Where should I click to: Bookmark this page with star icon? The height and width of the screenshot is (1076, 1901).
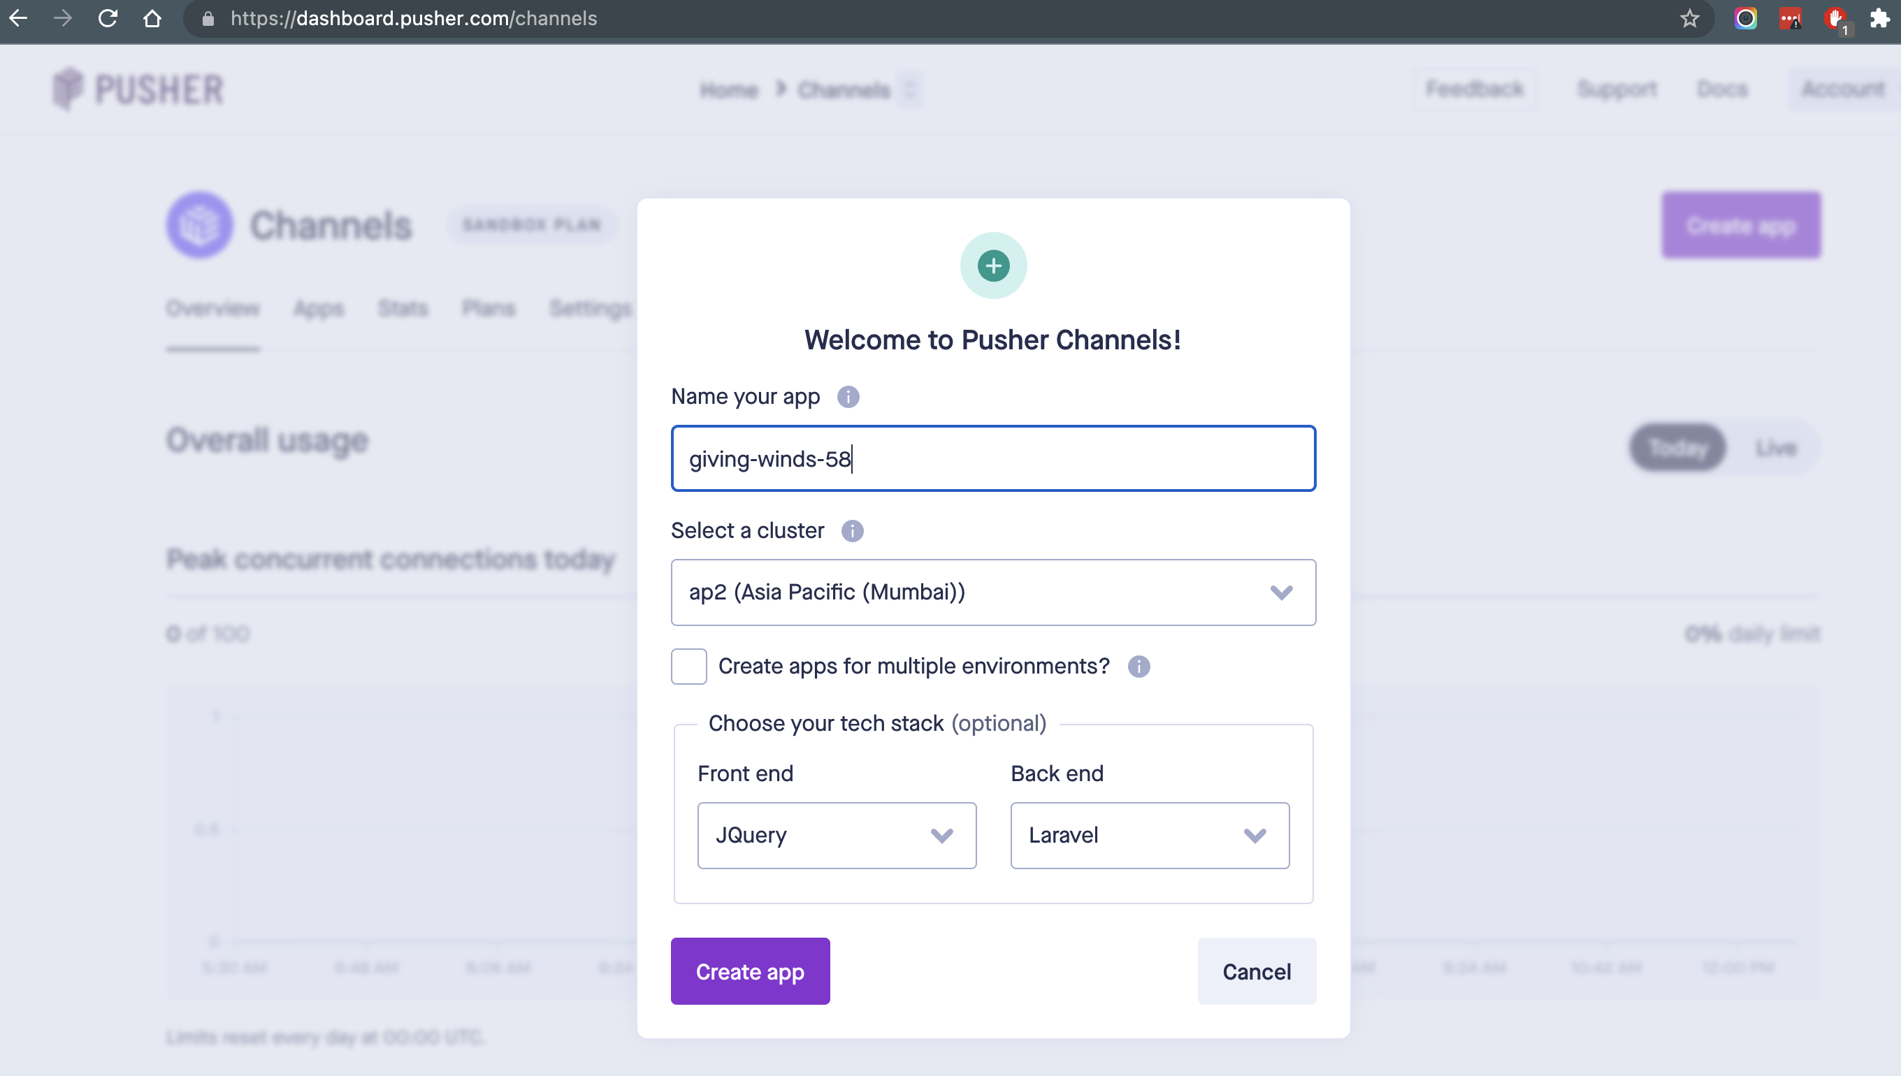[x=1690, y=18]
